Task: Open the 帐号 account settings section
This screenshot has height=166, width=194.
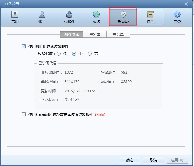Action: [x=42, y=17]
